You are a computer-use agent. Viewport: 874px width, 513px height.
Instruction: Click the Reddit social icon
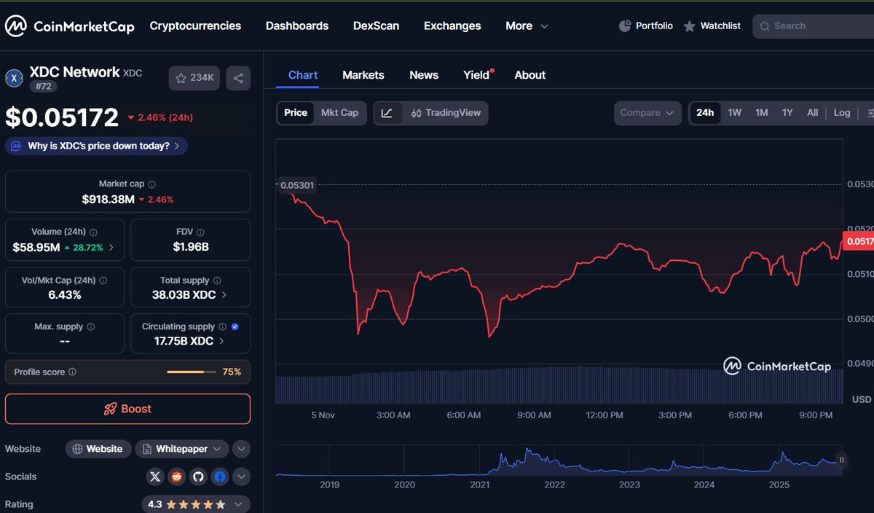tap(176, 477)
